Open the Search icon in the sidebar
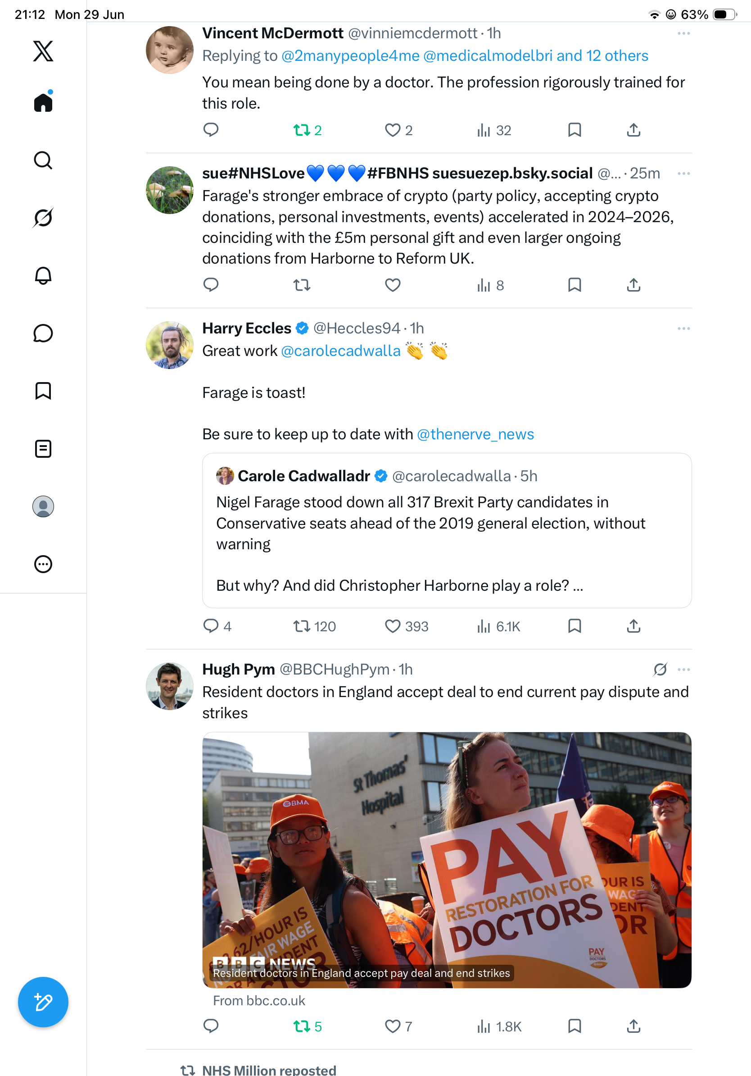The image size is (751, 1076). [43, 160]
